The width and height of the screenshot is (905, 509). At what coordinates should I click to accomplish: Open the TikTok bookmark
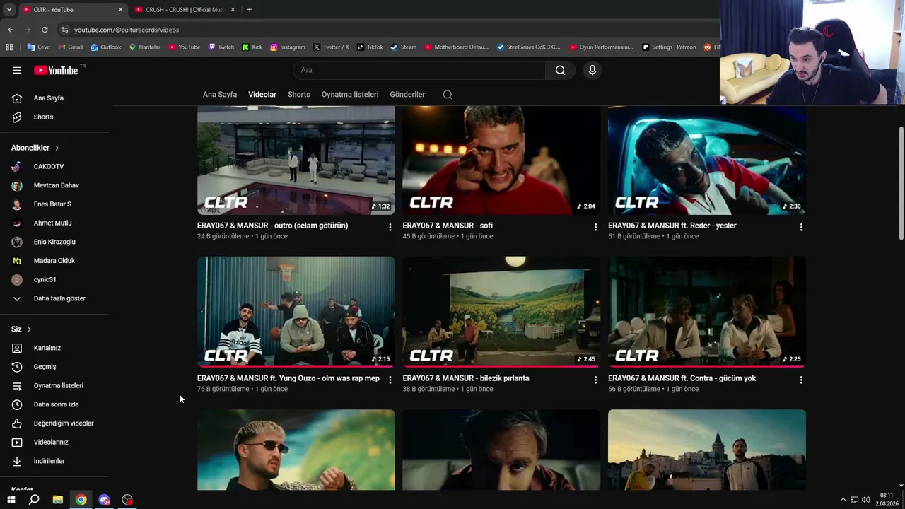pos(370,47)
